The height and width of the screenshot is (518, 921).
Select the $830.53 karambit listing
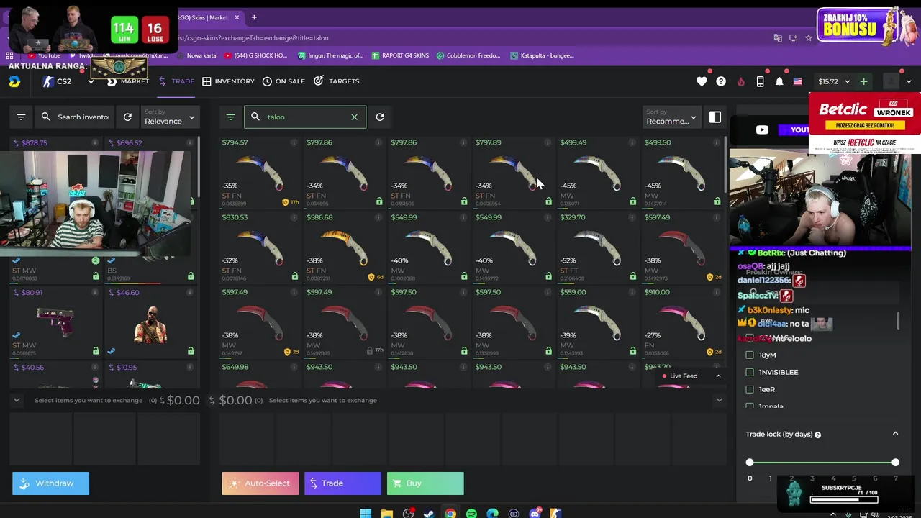(x=260, y=248)
